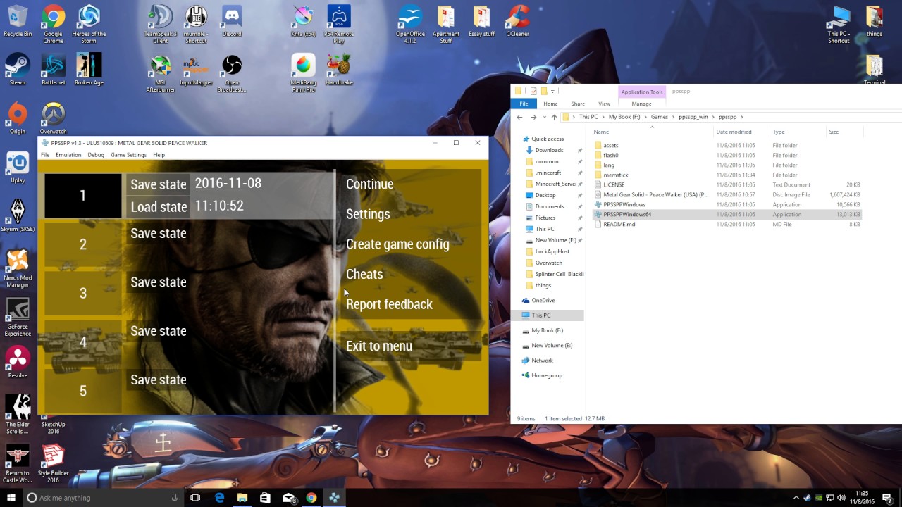Launch PS4 Remote Play icon

point(339,24)
